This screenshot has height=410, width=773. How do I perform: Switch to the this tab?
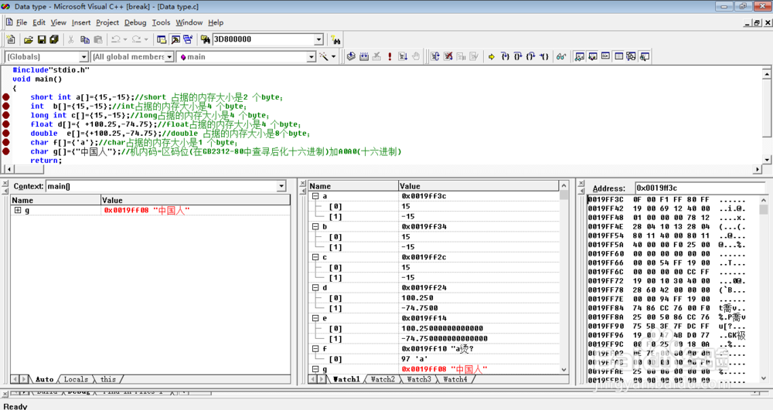click(x=108, y=379)
